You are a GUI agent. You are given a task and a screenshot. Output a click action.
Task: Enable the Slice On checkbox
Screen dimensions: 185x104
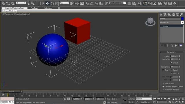click(x=172, y=73)
